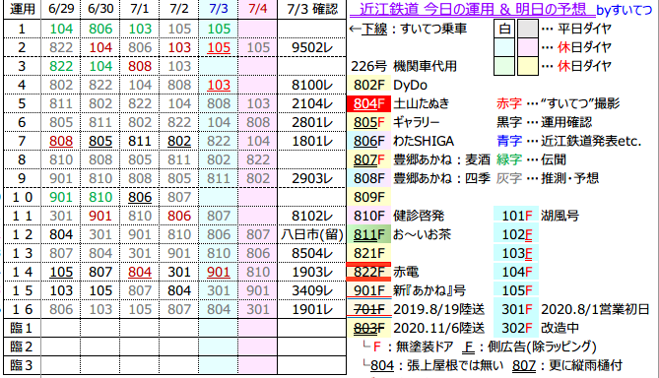Screen dimensions: 659x378
Task: Click the 805F ギャラリー legend cell
Action: pyautogui.click(x=369, y=122)
